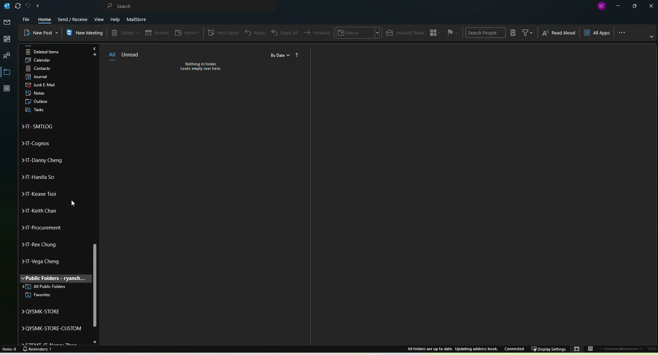Click the zoom slider in status bar
The width and height of the screenshot is (658, 355).
(x=621, y=349)
